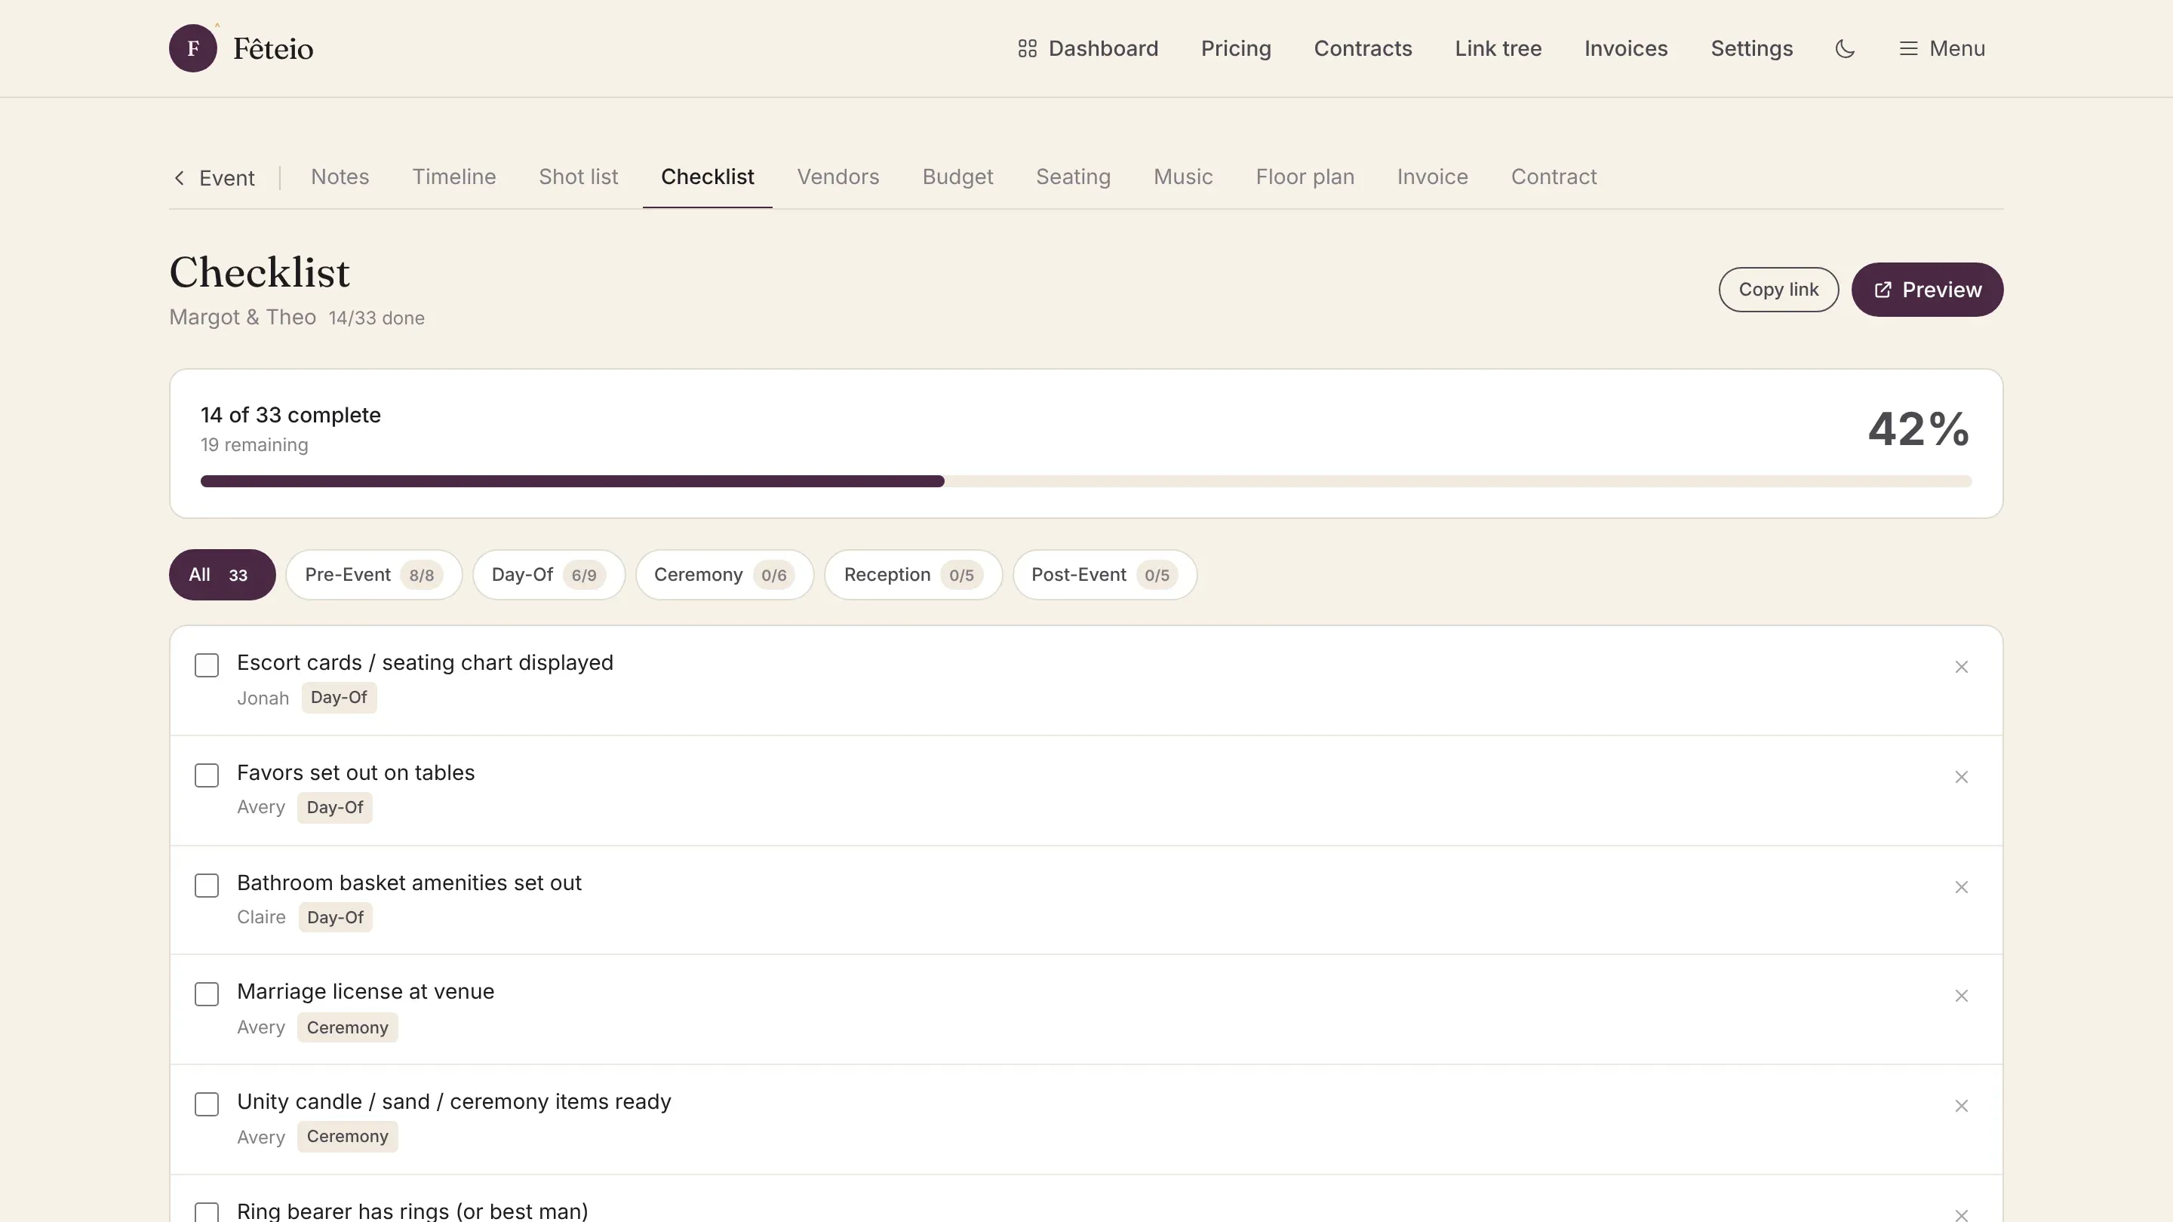Open Link tree page

(x=1498, y=48)
